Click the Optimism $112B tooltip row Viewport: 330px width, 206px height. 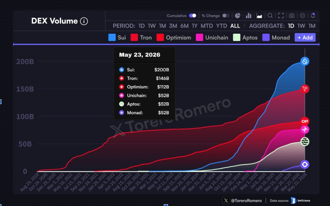click(144, 87)
